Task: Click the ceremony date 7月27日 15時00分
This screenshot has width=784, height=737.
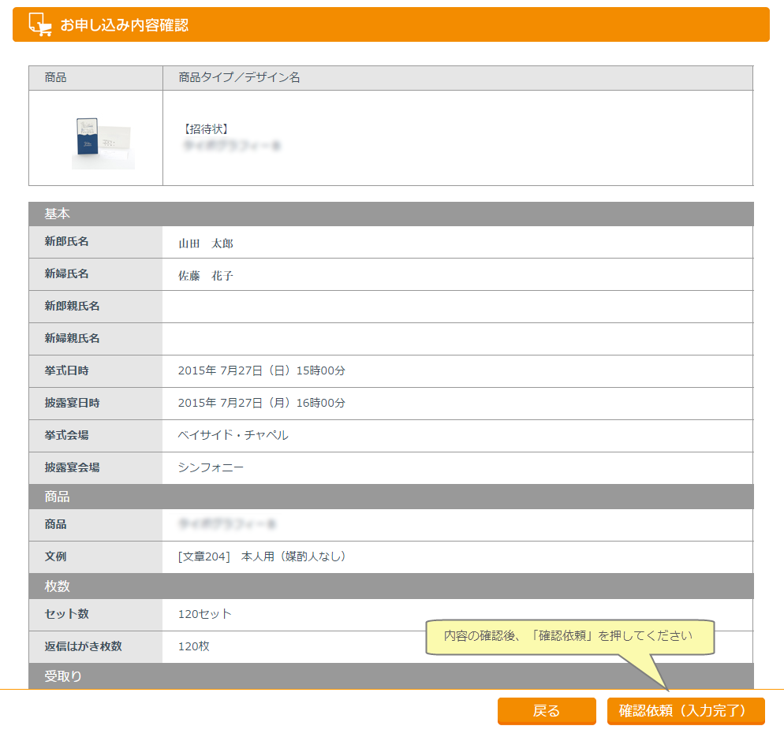Action: click(262, 370)
